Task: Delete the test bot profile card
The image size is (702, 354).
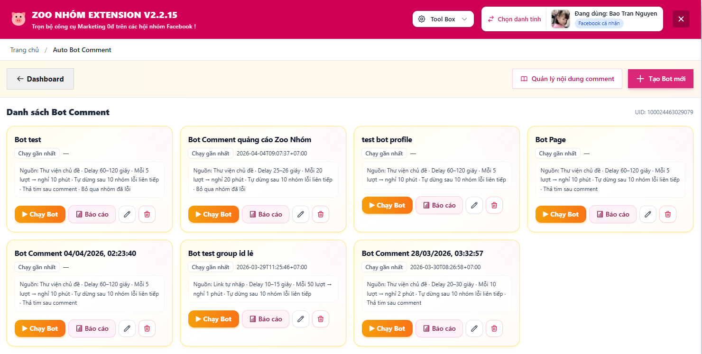Action: (x=494, y=205)
